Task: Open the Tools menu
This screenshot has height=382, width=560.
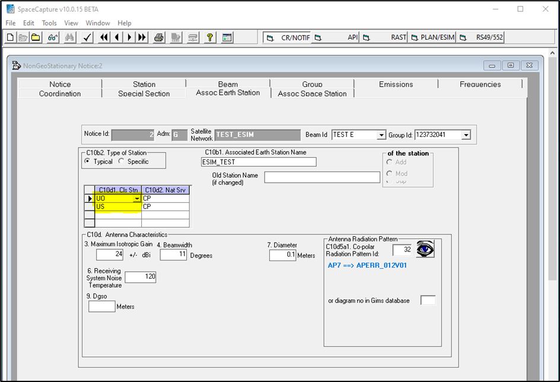Action: pyautogui.click(x=49, y=23)
